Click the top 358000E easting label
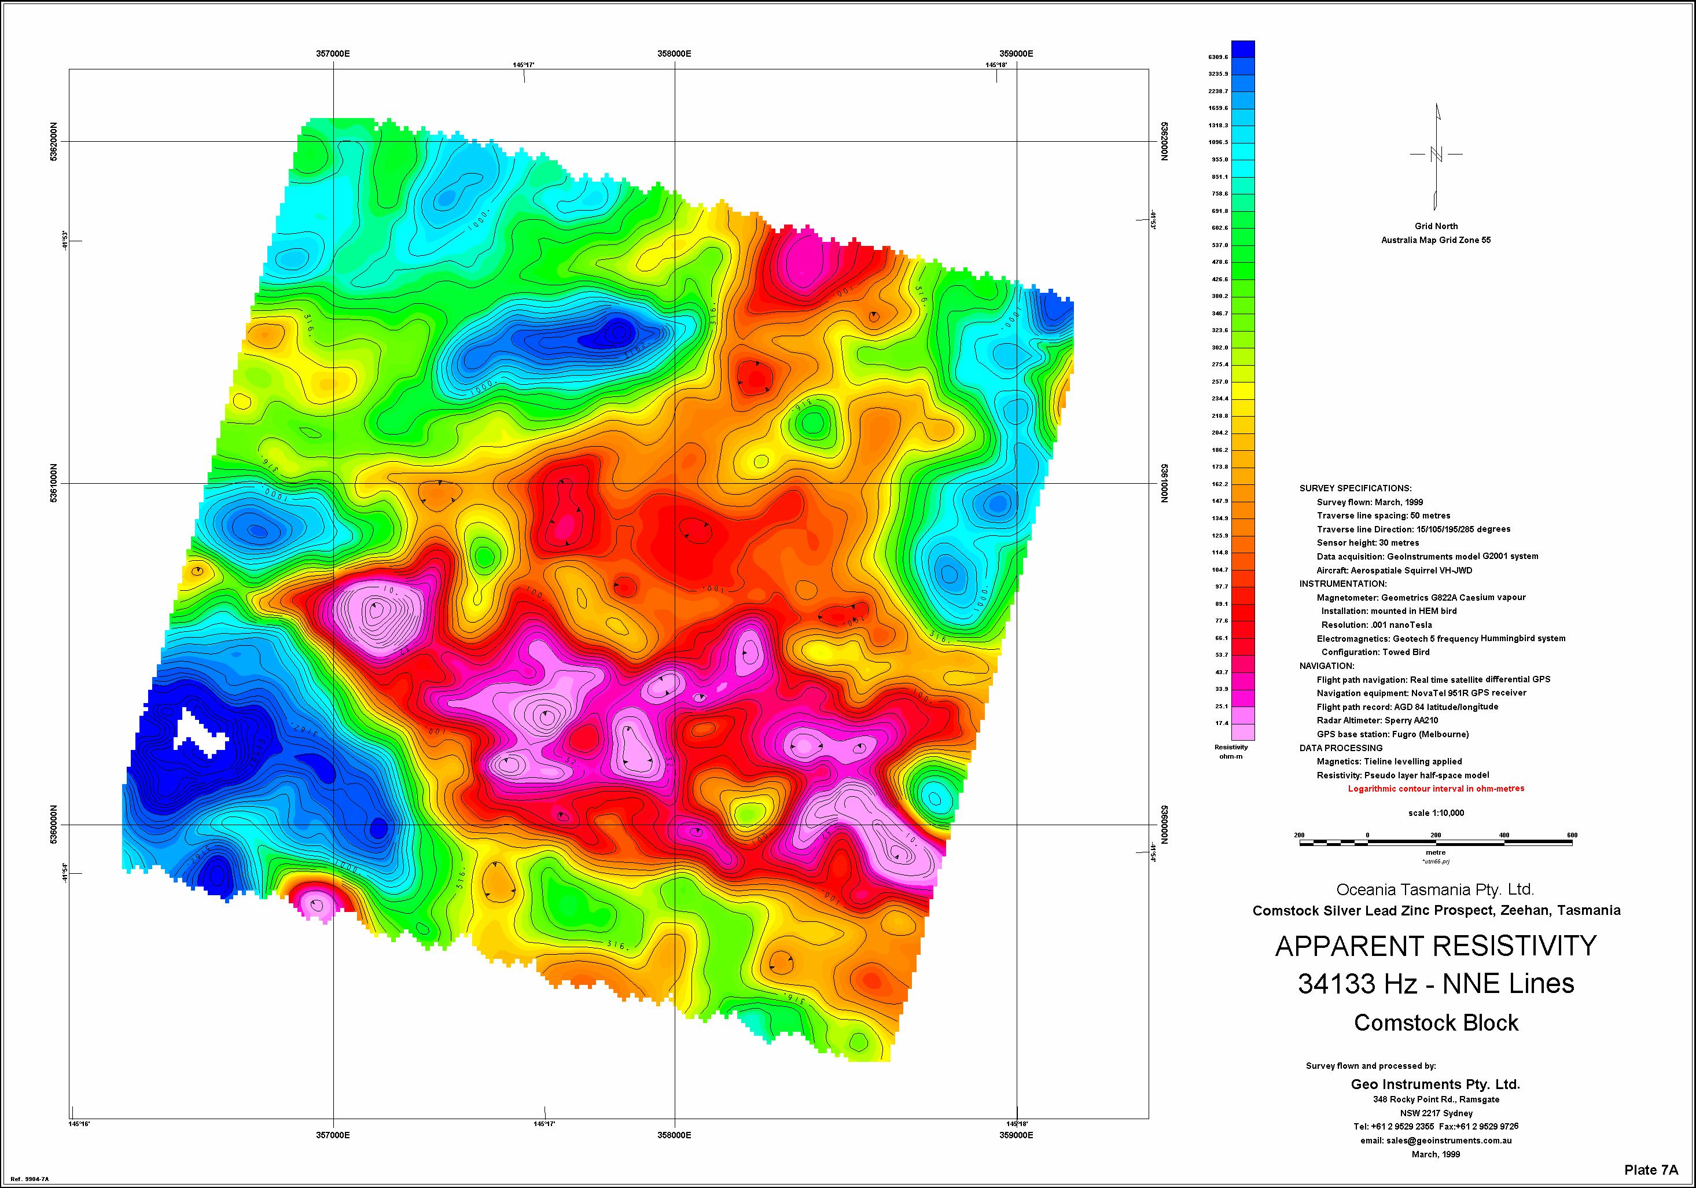 click(675, 54)
